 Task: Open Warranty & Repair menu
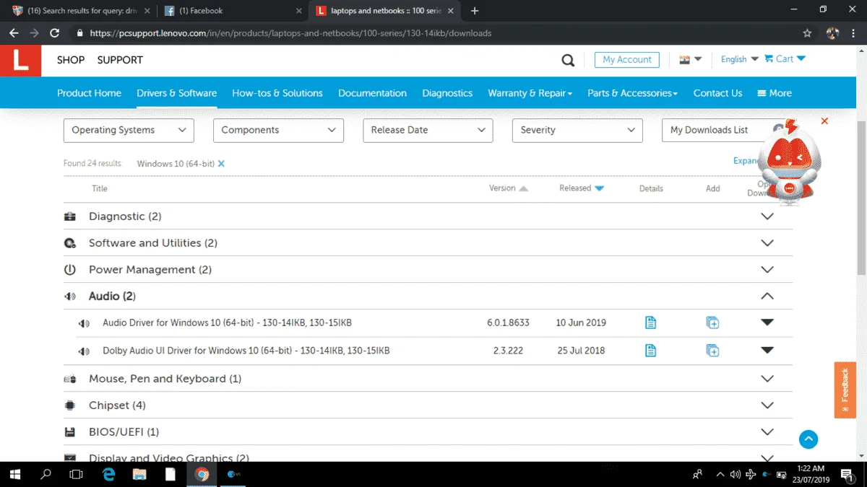point(530,93)
